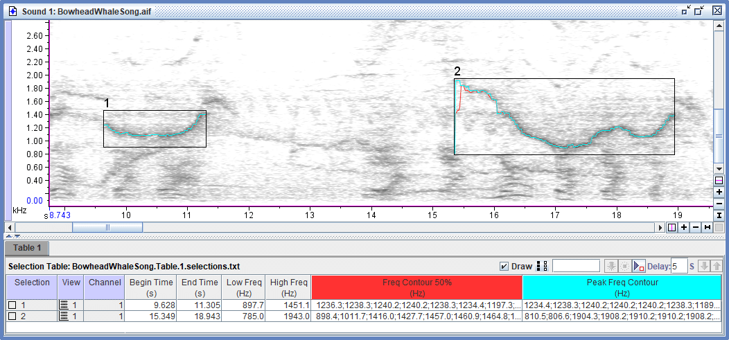Click the down arrow on the panel divider

[16, 236]
